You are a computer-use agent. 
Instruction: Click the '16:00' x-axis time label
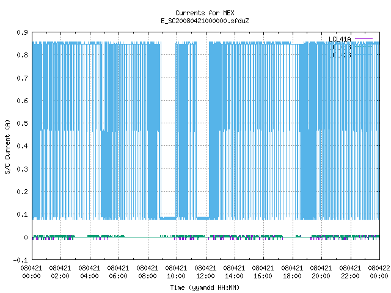tap(263, 277)
